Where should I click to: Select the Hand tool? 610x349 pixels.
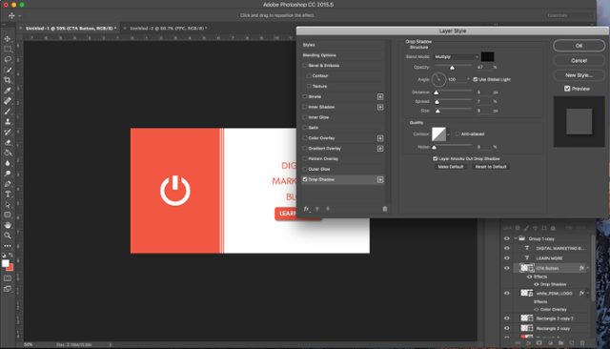(x=8, y=225)
